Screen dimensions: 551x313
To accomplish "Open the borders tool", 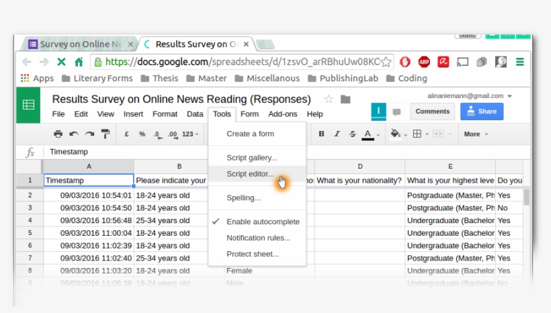I will click(x=417, y=134).
